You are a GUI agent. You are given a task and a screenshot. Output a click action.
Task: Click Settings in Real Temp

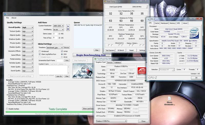pyautogui.click(x=142, y=50)
